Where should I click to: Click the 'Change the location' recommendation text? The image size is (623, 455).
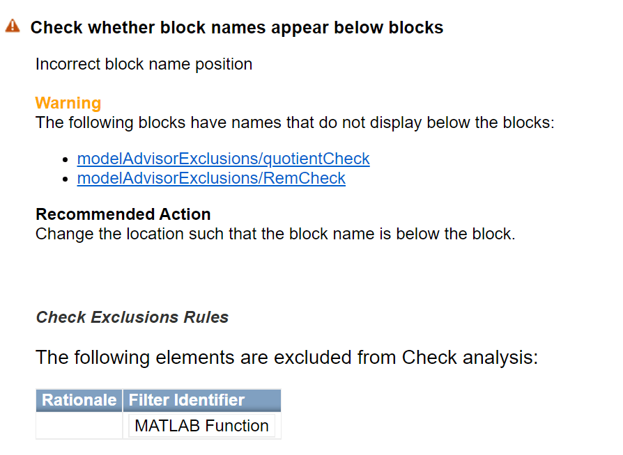click(x=275, y=233)
